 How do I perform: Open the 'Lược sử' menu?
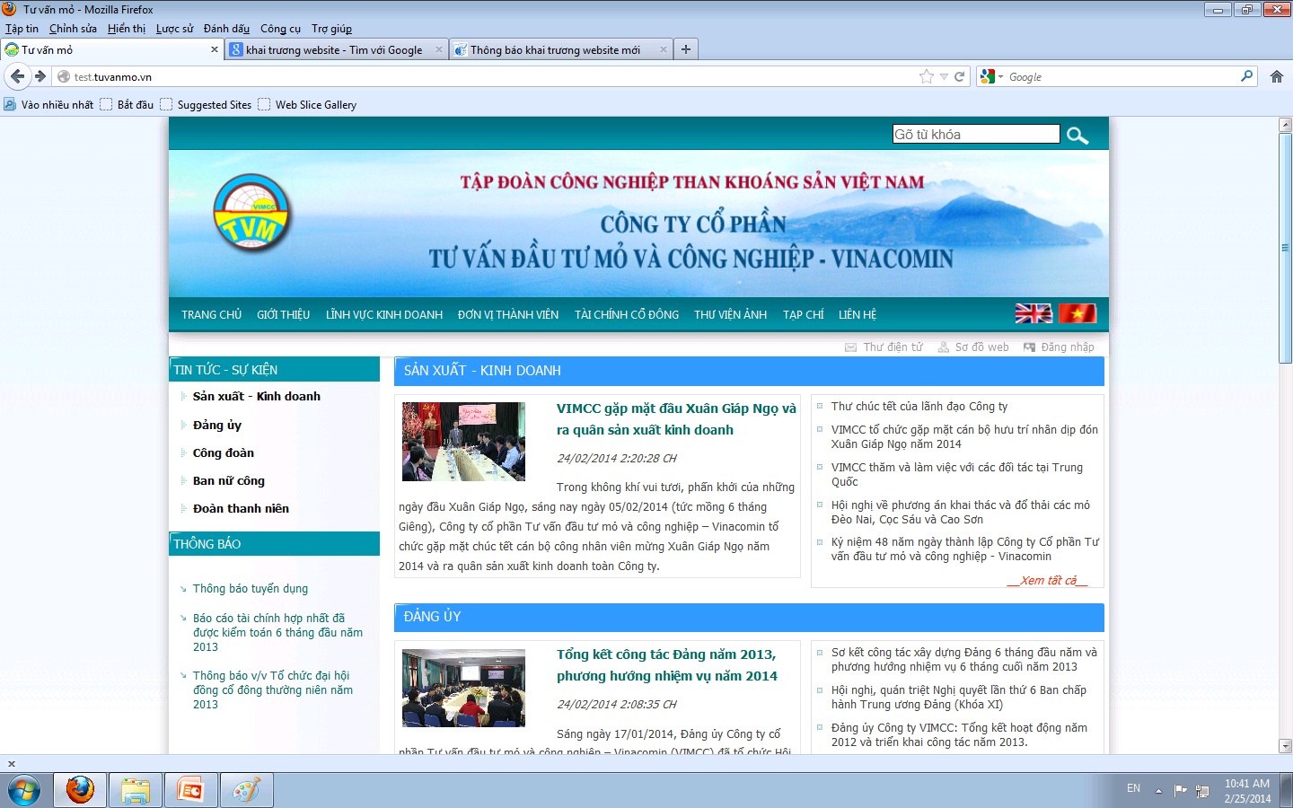tap(174, 29)
